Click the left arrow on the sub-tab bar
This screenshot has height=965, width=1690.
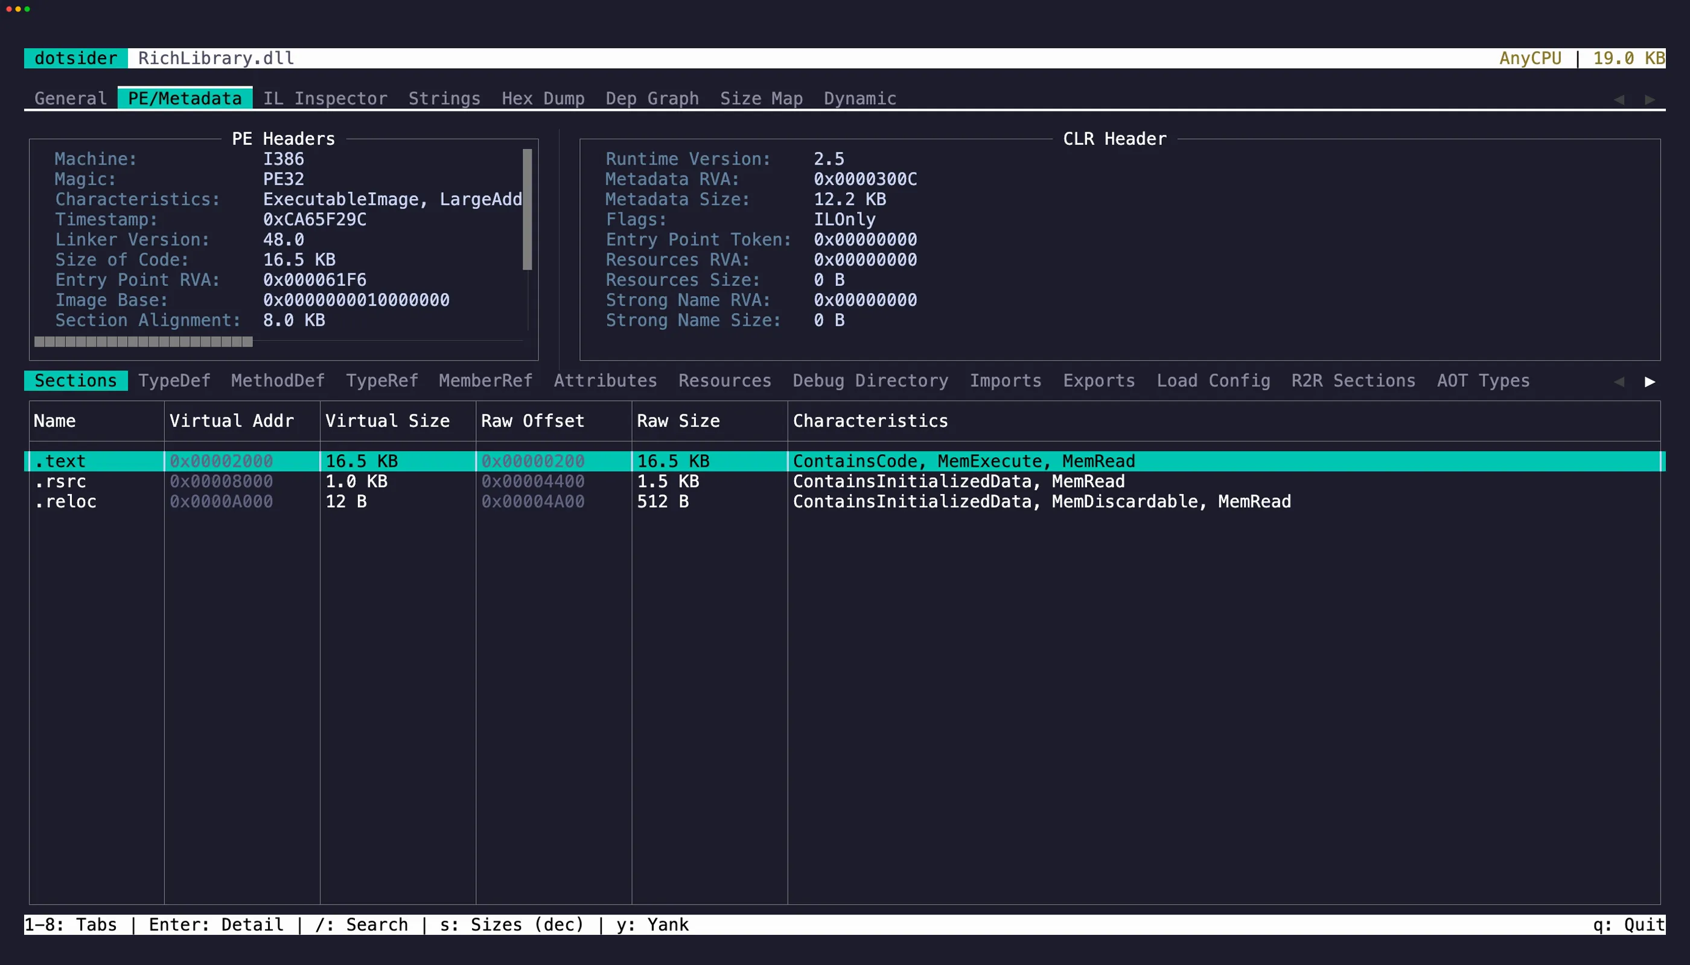(x=1619, y=382)
